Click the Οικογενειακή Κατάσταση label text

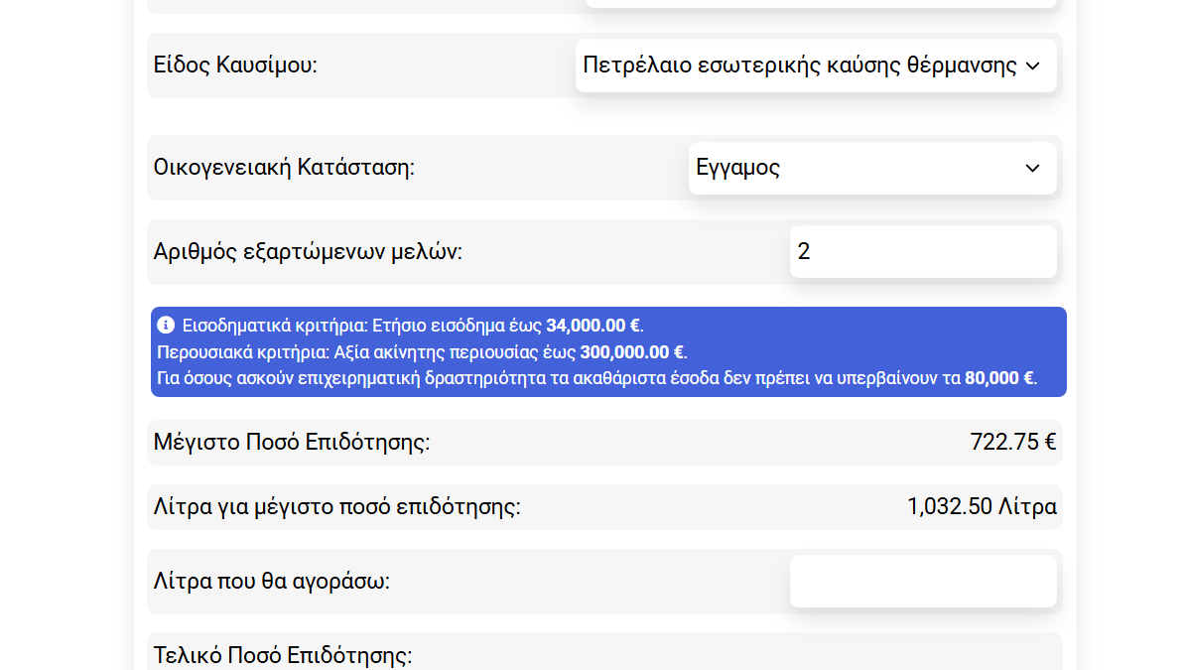click(x=284, y=168)
